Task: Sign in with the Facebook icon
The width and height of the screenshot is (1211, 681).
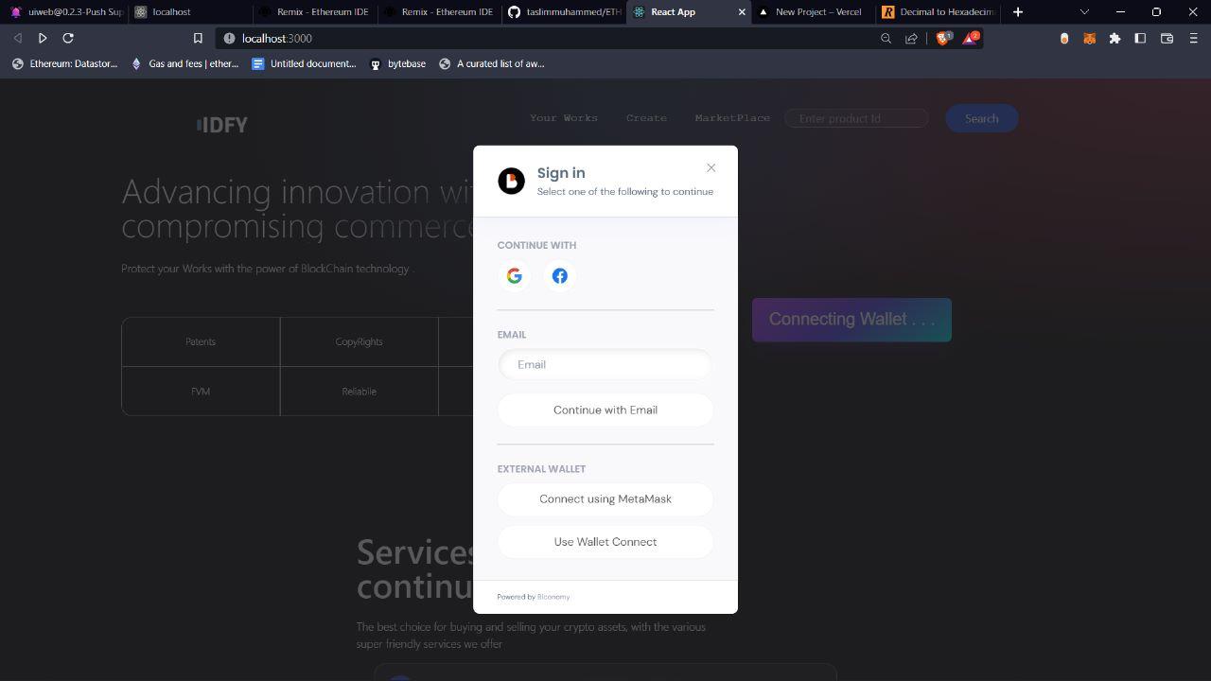Action: [560, 276]
